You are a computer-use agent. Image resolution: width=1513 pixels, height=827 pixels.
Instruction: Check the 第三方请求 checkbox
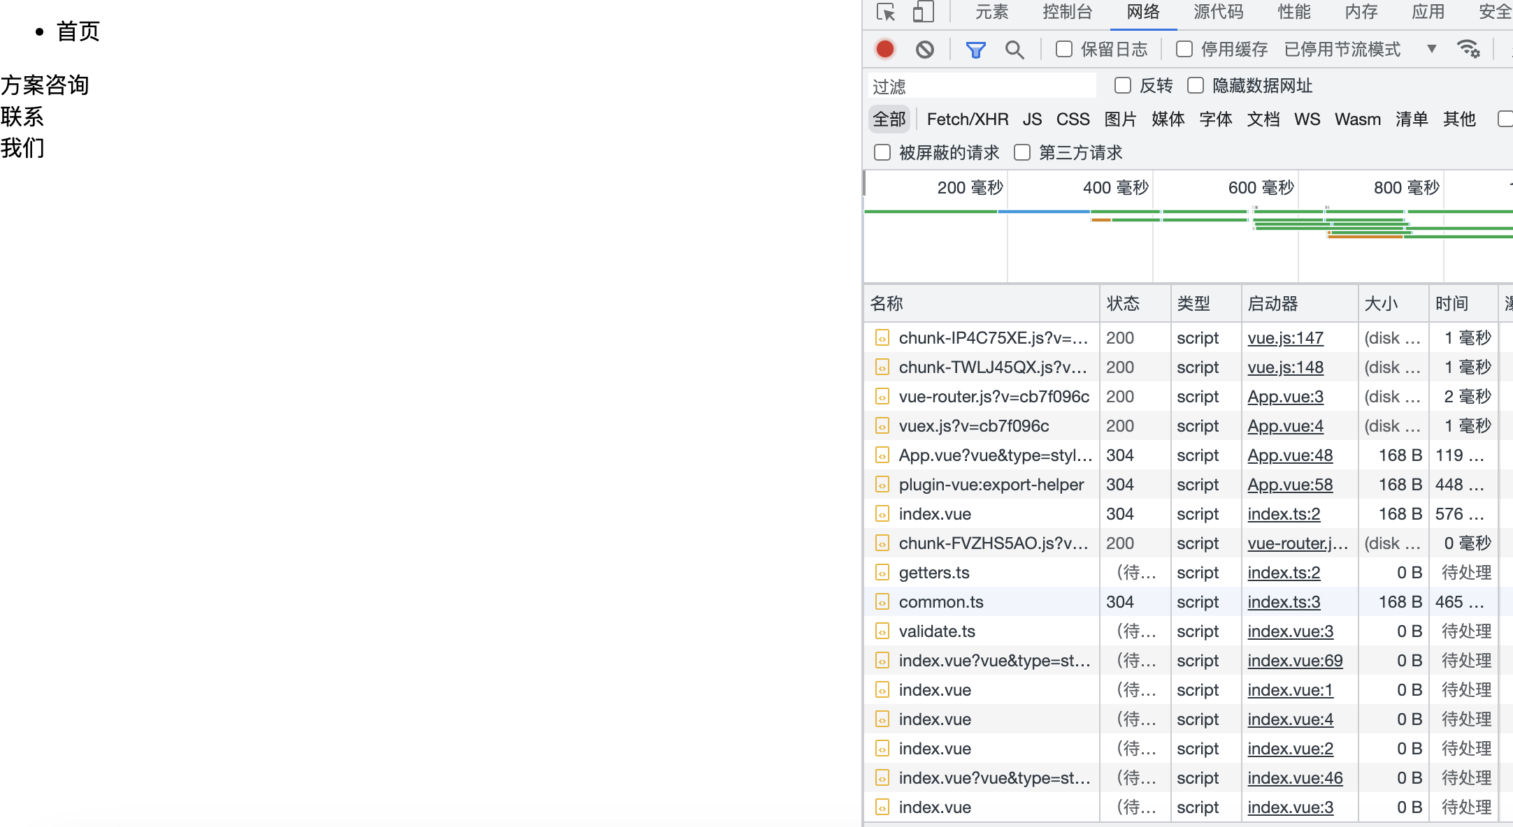tap(1022, 152)
